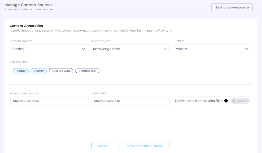The height and width of the screenshot is (153, 262).
Task: Focus the Add Label text input
Action: [x=130, y=101]
